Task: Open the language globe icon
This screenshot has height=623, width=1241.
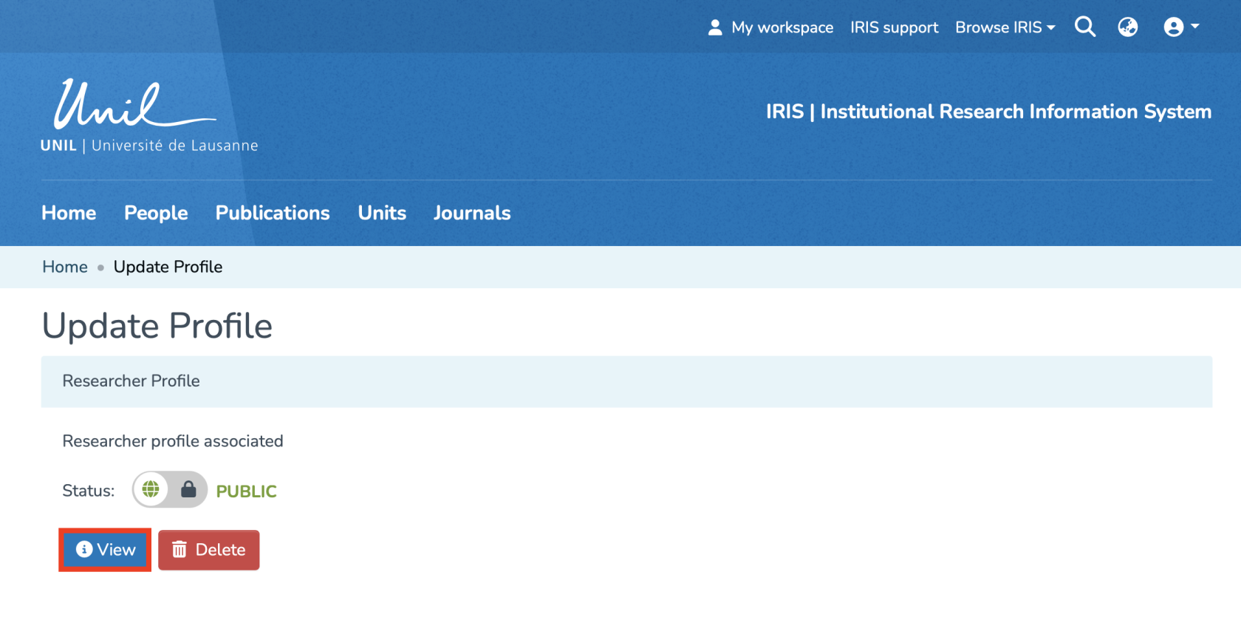Action: pos(1127,27)
